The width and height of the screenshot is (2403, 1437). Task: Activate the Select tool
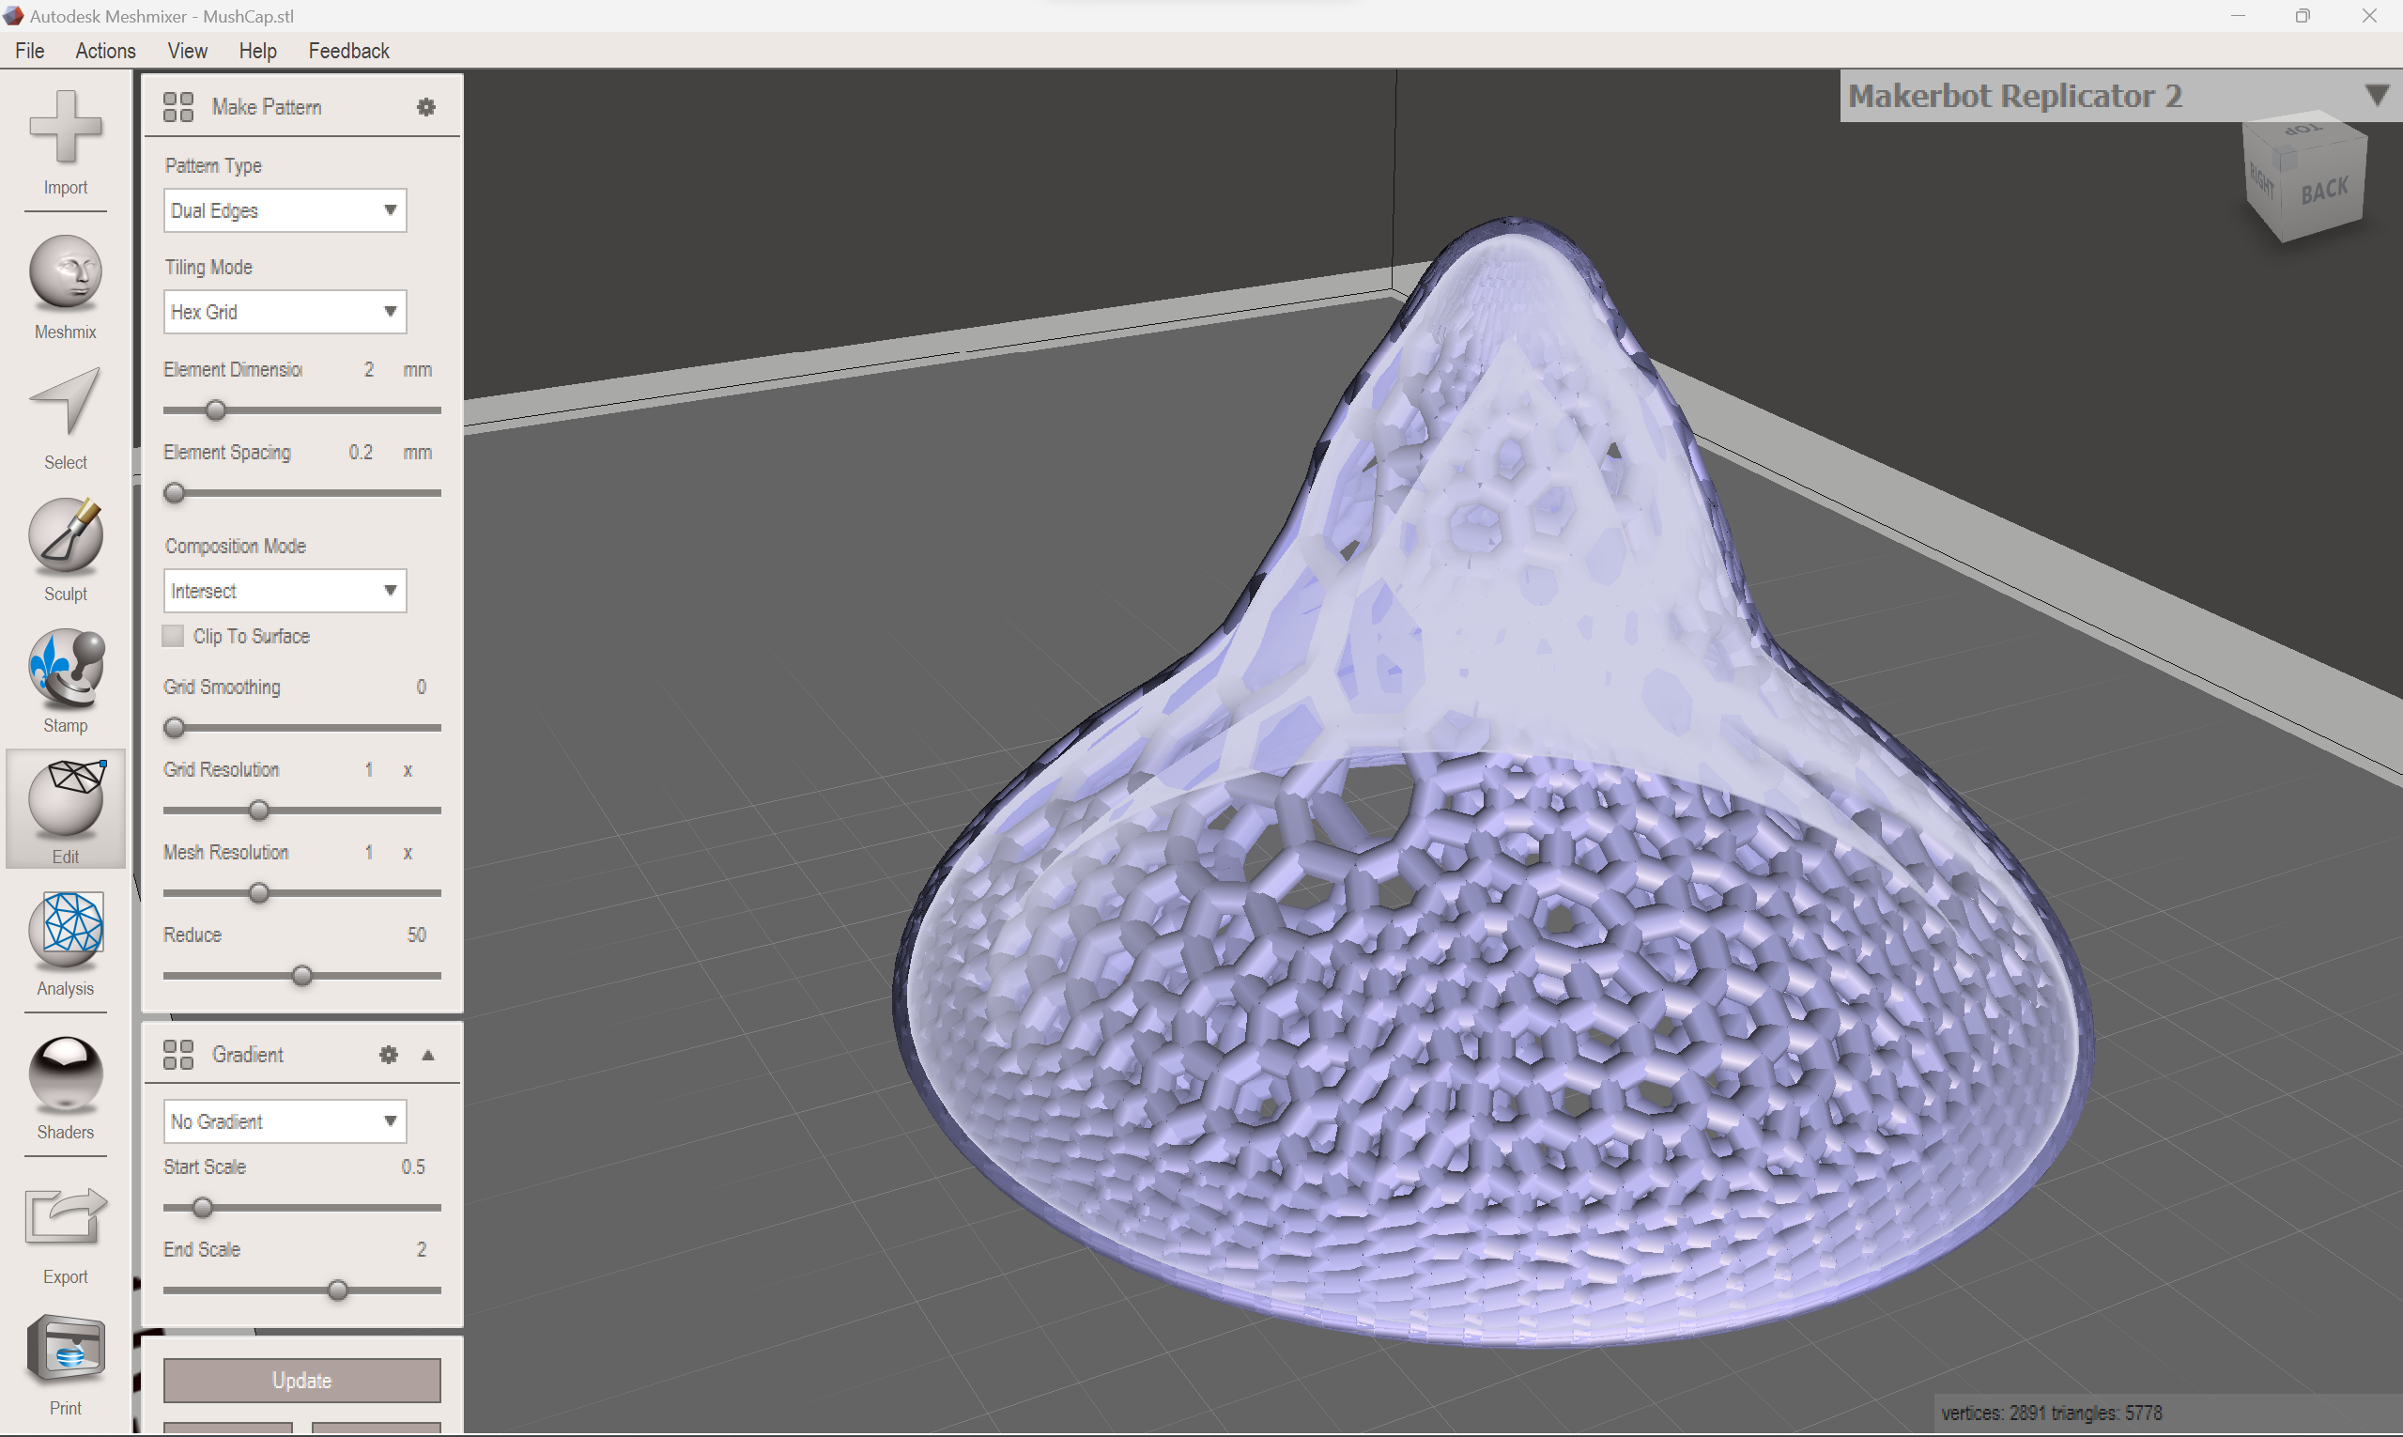[65, 402]
